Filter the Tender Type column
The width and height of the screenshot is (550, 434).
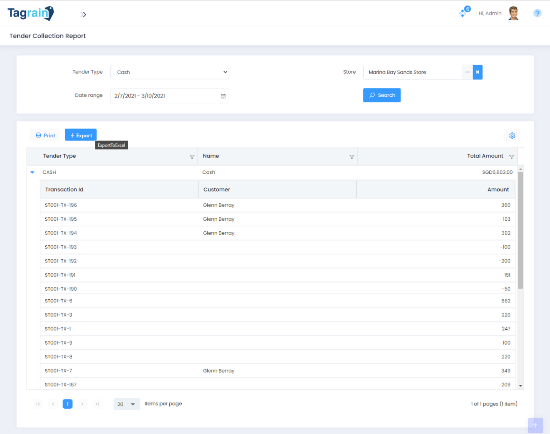(192, 157)
